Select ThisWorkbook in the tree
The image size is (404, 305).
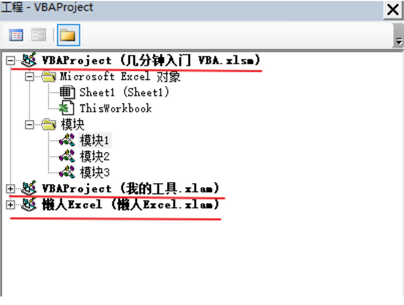(x=116, y=108)
